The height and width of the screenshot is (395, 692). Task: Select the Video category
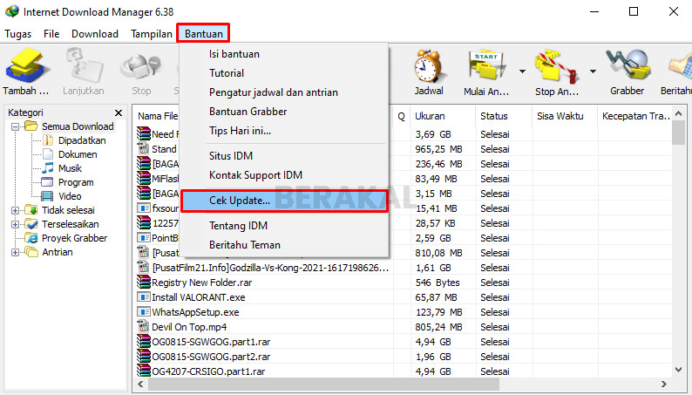[70, 196]
